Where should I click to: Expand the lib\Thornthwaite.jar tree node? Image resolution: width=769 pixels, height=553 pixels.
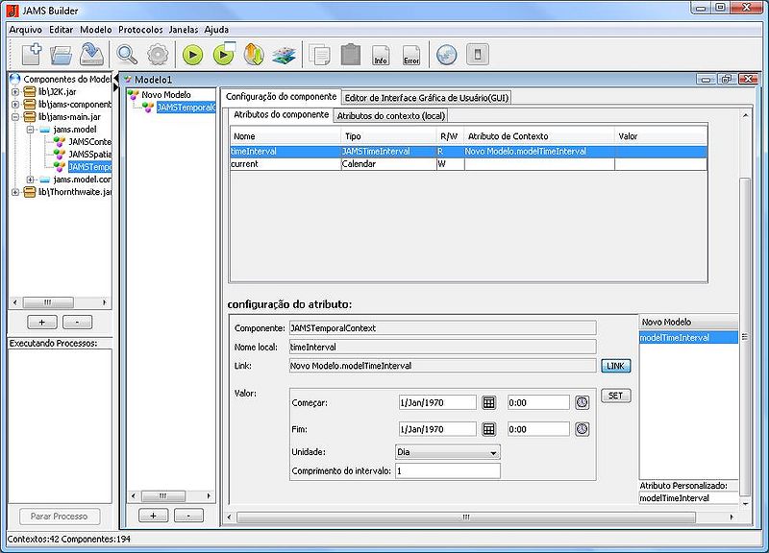pos(13,193)
